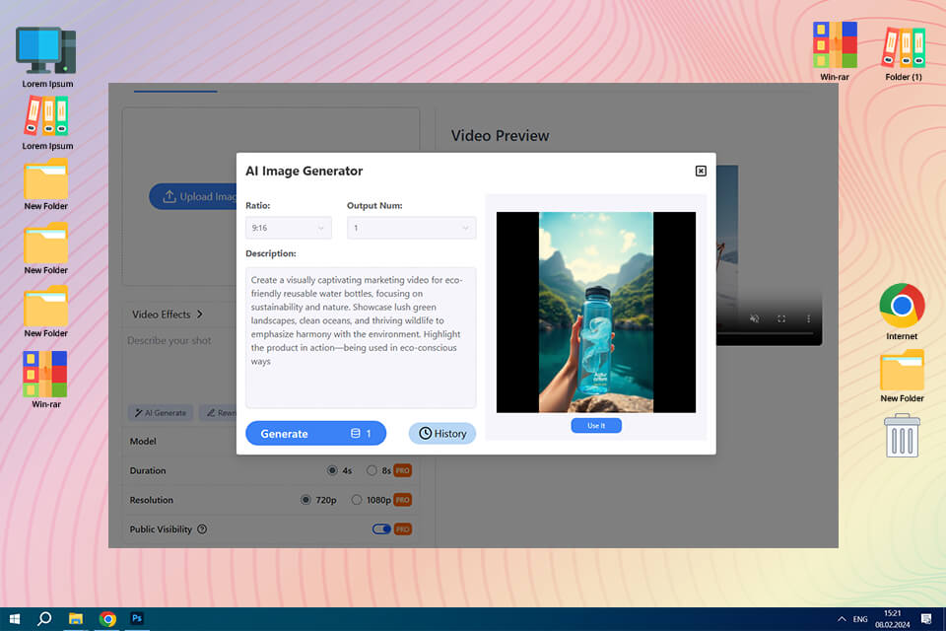The height and width of the screenshot is (631, 946).
Task: Close the AI Image Generator dialog
Action: 701,171
